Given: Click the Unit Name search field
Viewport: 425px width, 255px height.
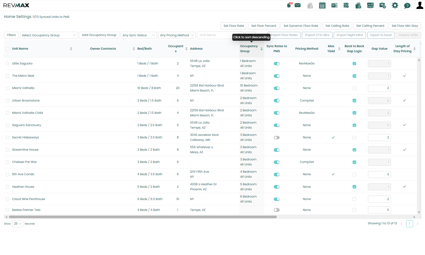Looking at the screenshot, I should coord(220,35).
